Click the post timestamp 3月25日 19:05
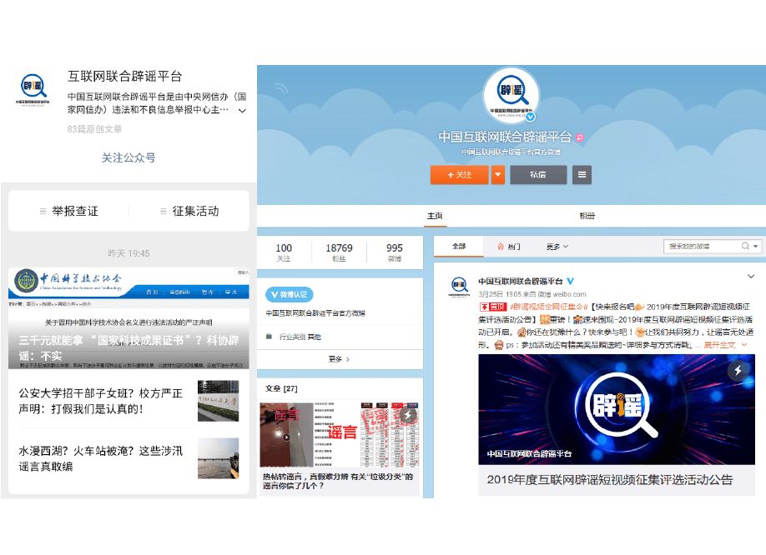This screenshot has height=555, width=766. (x=500, y=294)
